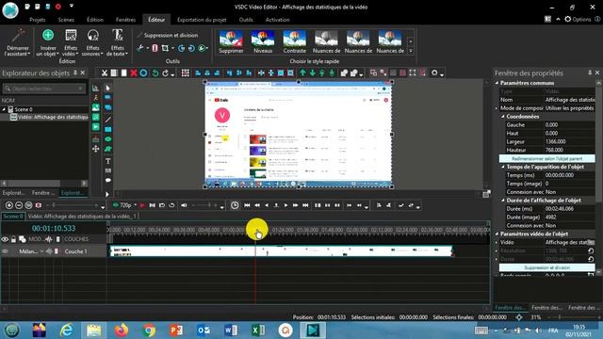Click the scissors Cut icon in editor toolbar
Viewport: 603px width, 339px height.
(x=105, y=73)
